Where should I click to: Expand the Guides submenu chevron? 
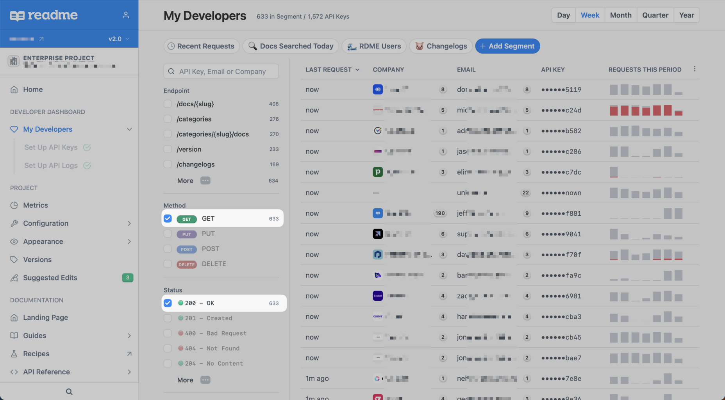[x=129, y=336]
